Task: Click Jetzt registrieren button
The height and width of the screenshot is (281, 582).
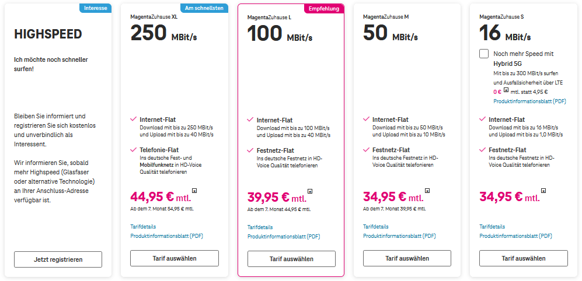Action: (58, 259)
